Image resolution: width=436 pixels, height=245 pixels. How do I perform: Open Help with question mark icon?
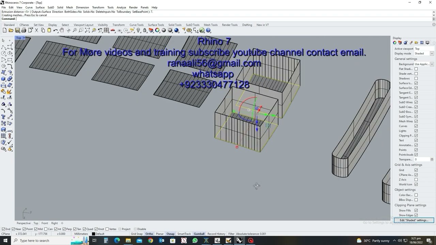coord(208,30)
